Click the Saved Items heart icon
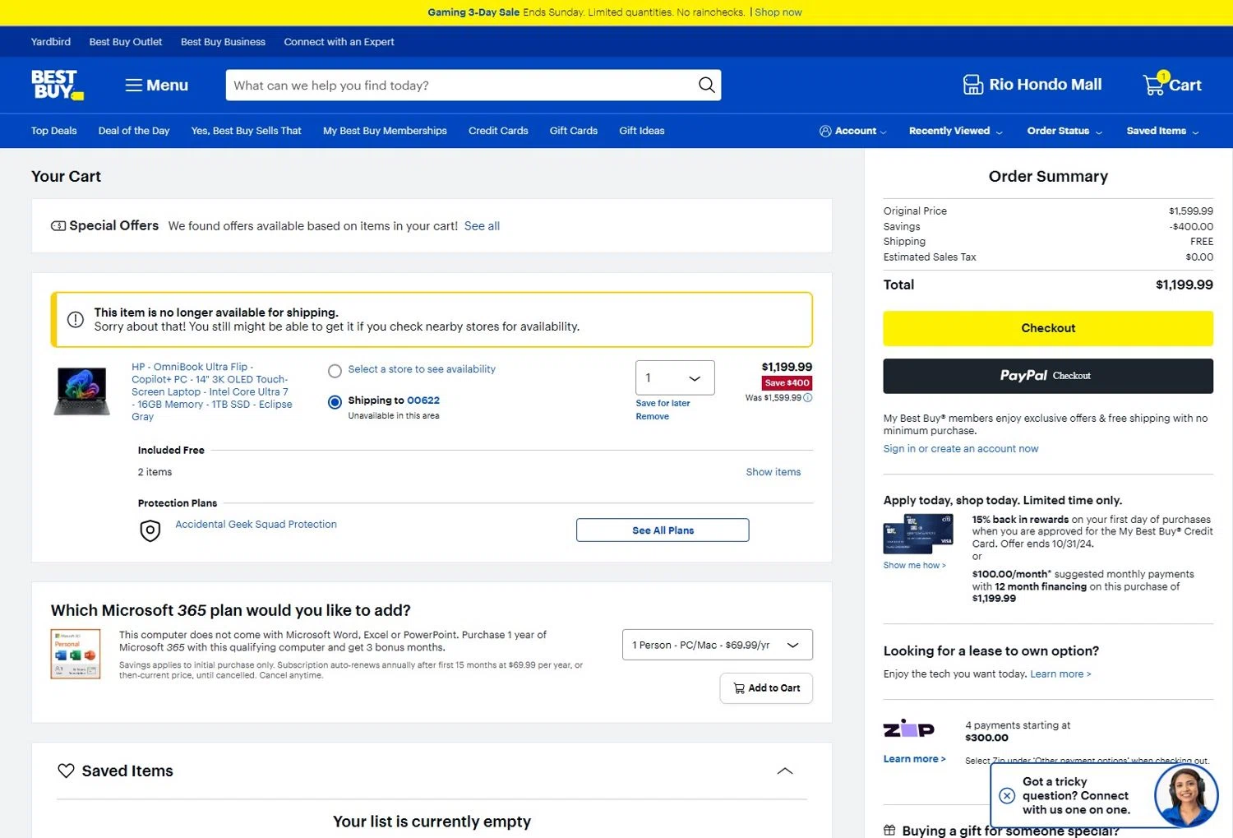The width and height of the screenshot is (1233, 838). tap(66, 771)
